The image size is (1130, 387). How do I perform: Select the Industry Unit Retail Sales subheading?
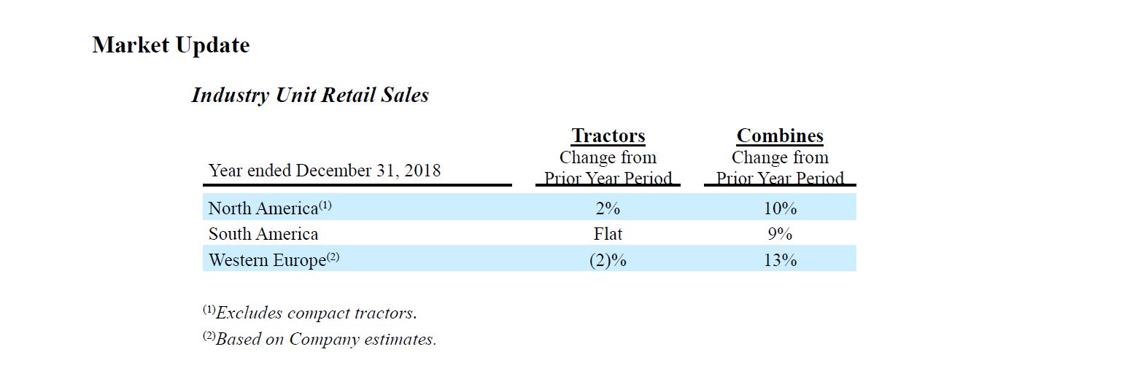coord(310,95)
